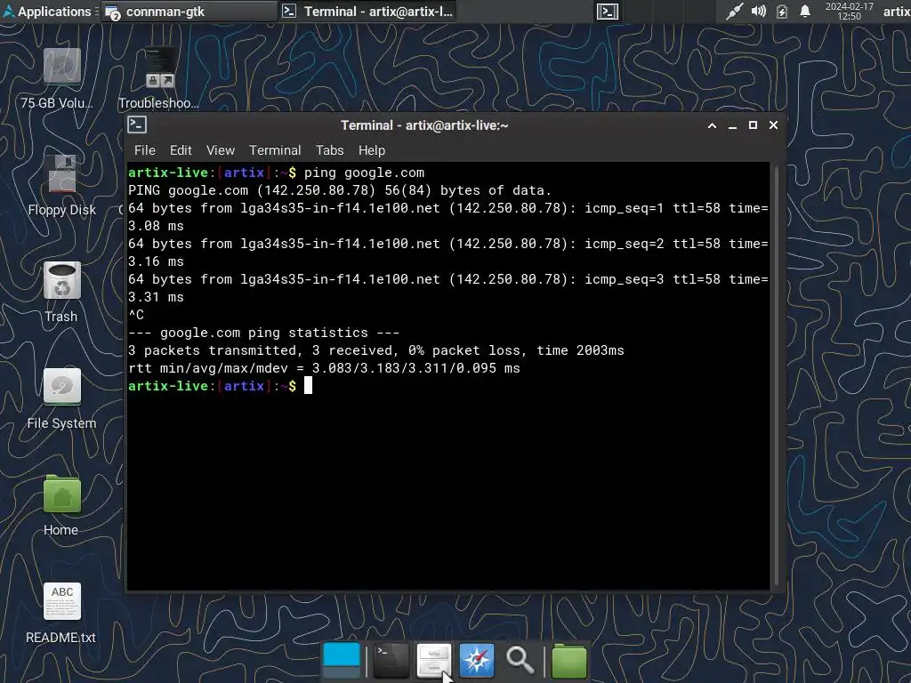Viewport: 911px width, 683px height.
Task: Click the terminal icon in top panel
Action: (607, 12)
